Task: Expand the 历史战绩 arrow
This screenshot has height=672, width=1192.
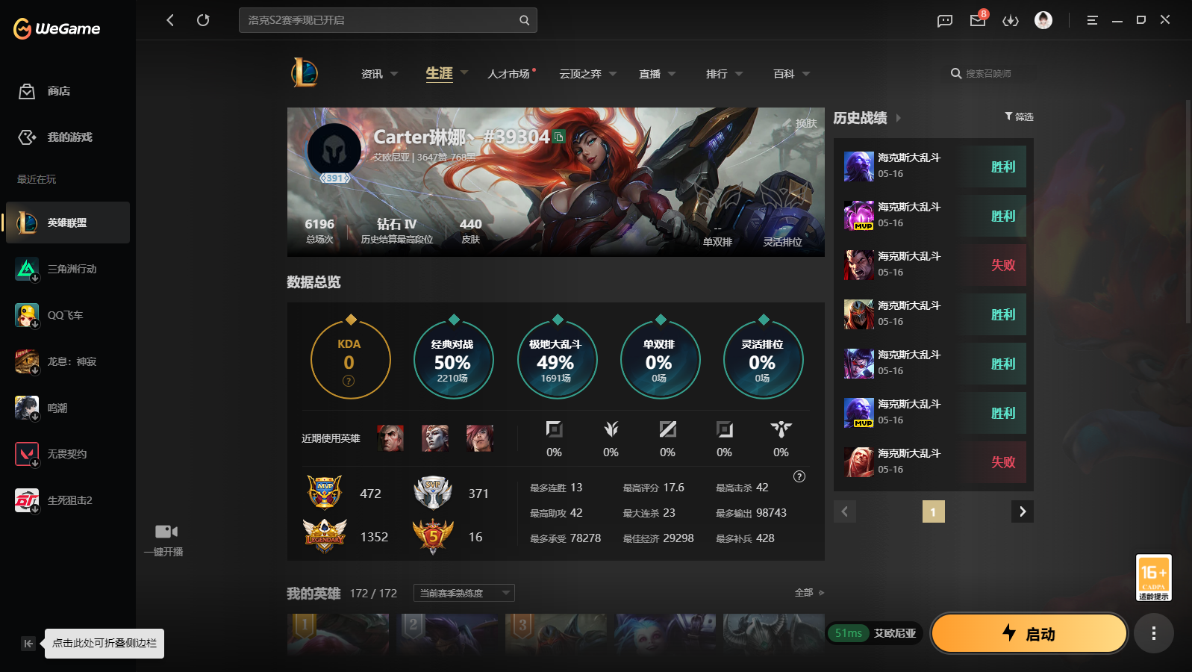Action: (899, 118)
